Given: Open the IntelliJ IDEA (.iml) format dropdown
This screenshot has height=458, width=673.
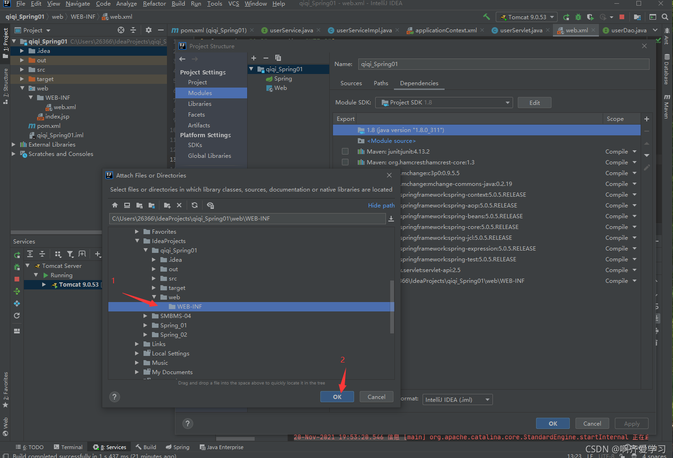Looking at the screenshot, I should click(x=457, y=399).
